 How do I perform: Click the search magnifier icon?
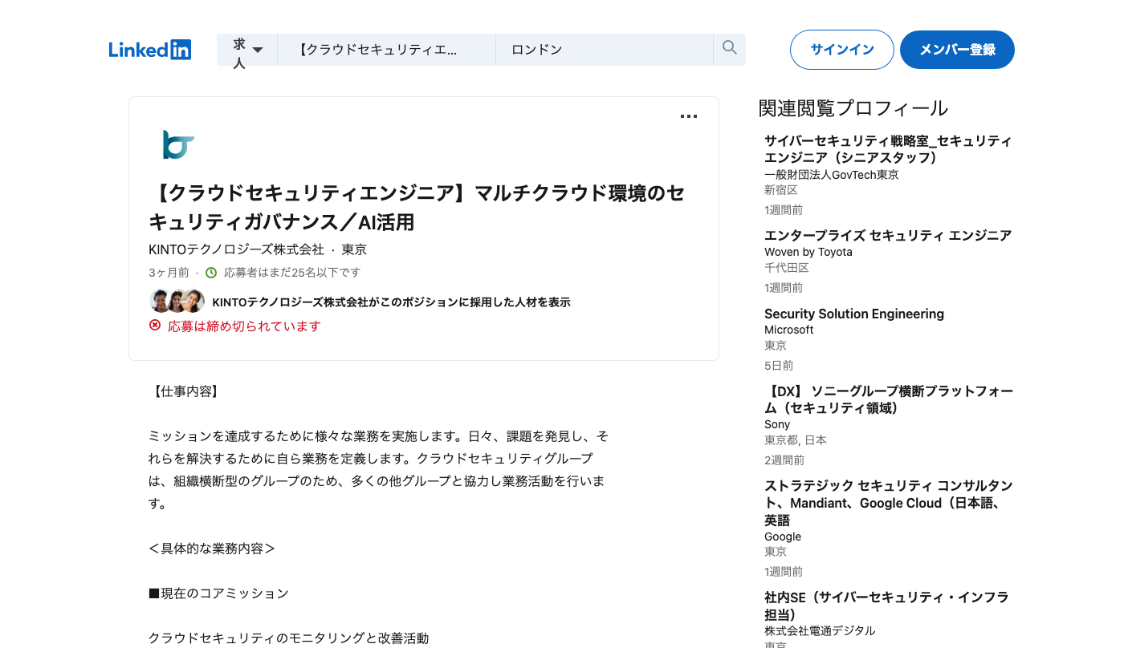coord(729,48)
